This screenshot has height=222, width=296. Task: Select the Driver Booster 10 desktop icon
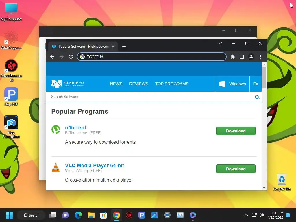pos(11,71)
